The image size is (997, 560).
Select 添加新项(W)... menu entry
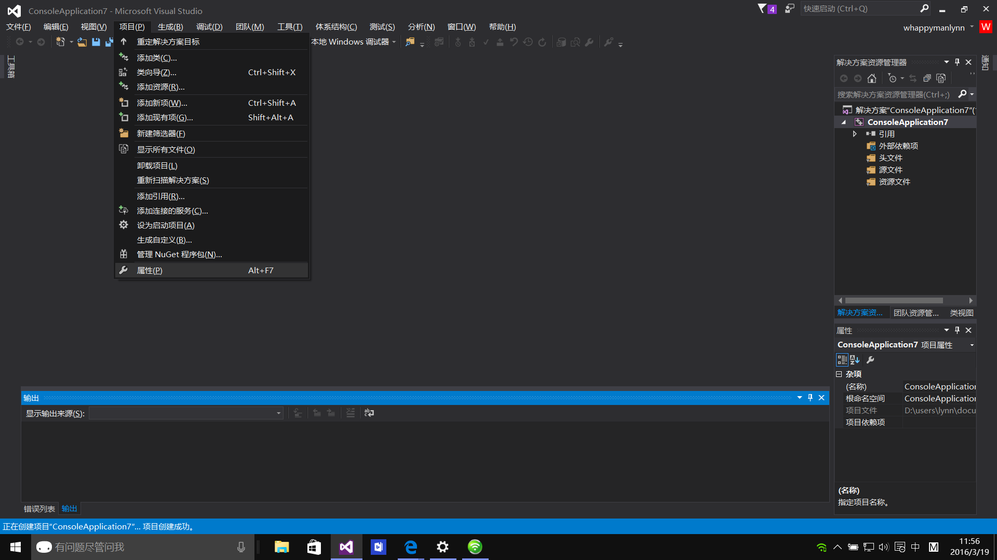211,103
